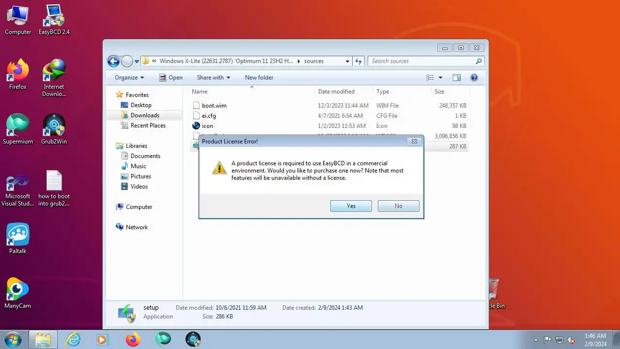Launch ManyCam desktop shortcut

click(x=18, y=294)
